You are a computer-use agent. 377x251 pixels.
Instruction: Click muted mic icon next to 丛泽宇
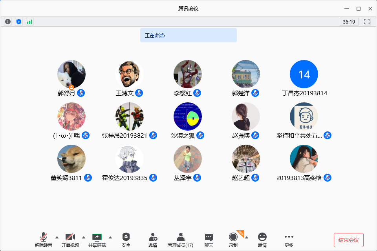[197, 178]
